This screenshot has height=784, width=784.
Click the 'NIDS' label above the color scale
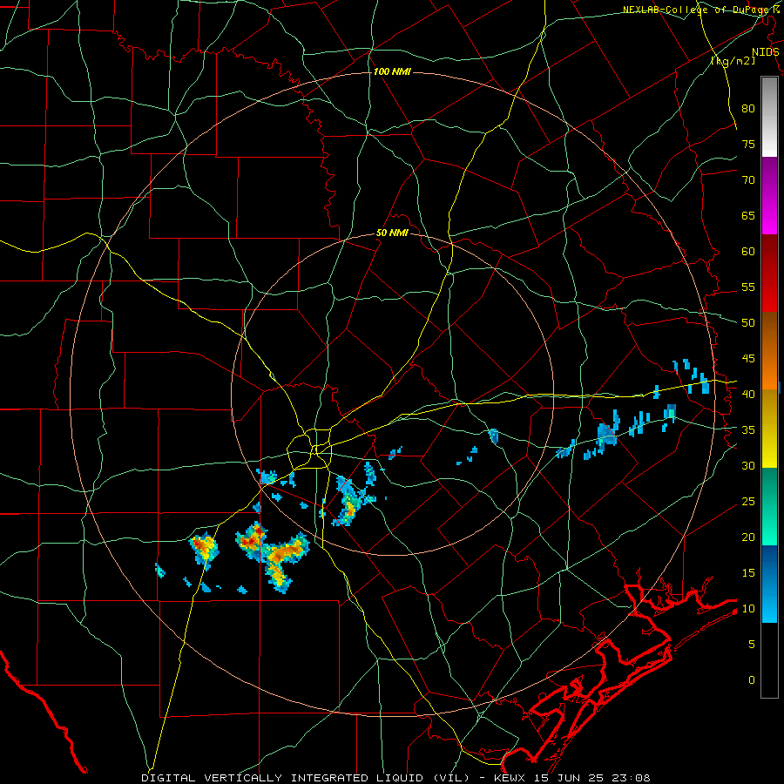(765, 52)
